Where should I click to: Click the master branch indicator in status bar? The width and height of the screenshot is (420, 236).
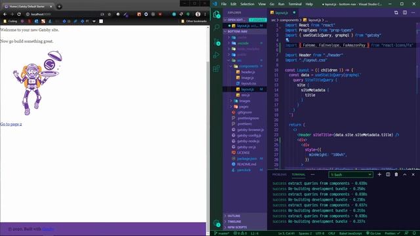pyautogui.click(x=222, y=233)
